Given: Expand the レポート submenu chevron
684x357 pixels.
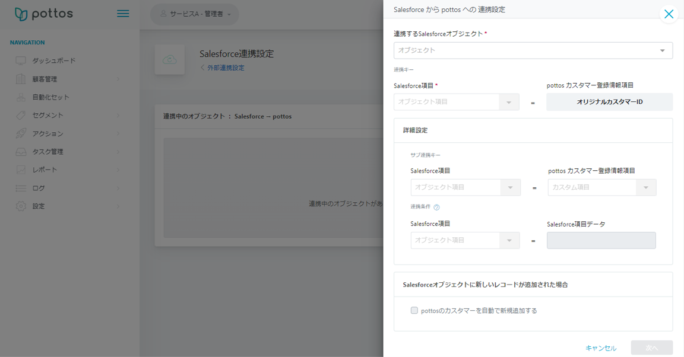Looking at the screenshot, I should [x=118, y=170].
